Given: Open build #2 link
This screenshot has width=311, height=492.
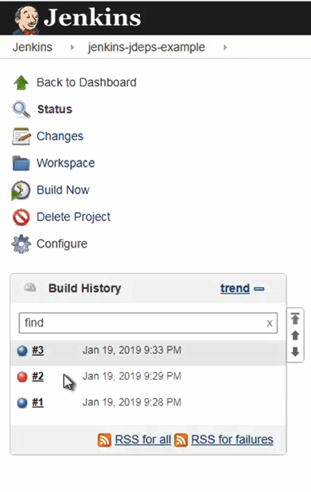Looking at the screenshot, I should click(38, 376).
